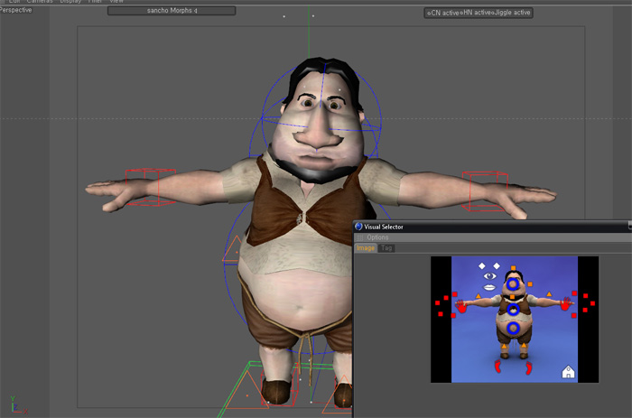This screenshot has height=418, width=632.
Task: Toggle the Jiggle active HUD switch
Action: click(x=511, y=13)
